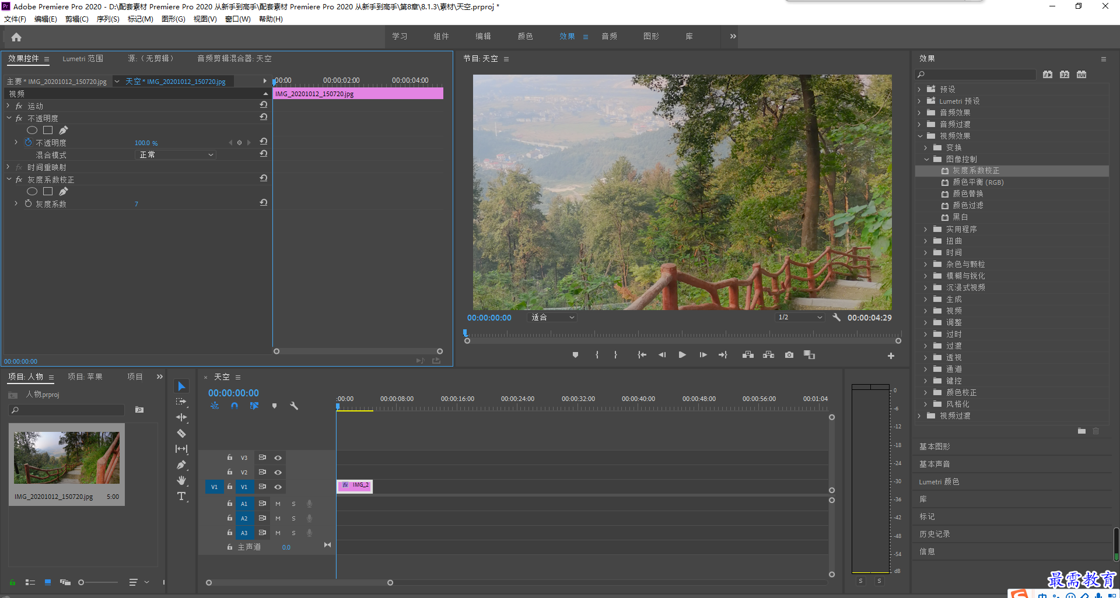Open Program monitor wrench settings
Image resolution: width=1120 pixels, height=598 pixels.
[x=836, y=317]
